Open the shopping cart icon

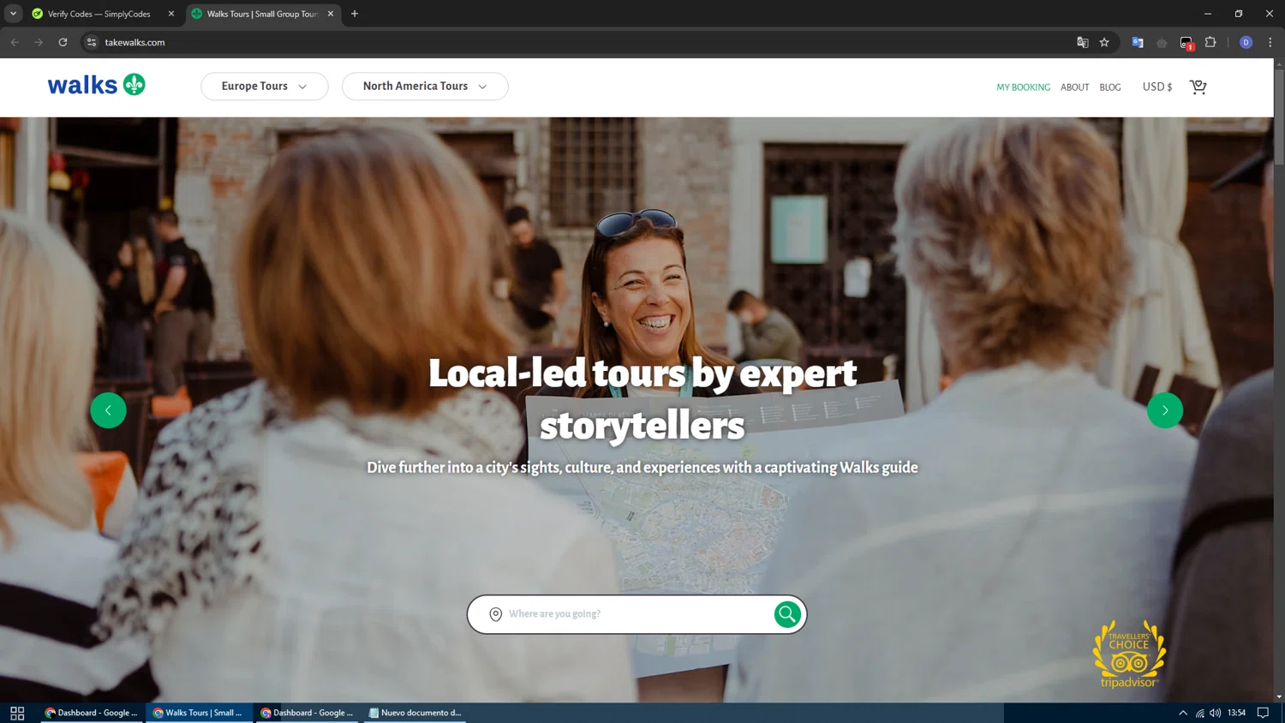(1198, 87)
